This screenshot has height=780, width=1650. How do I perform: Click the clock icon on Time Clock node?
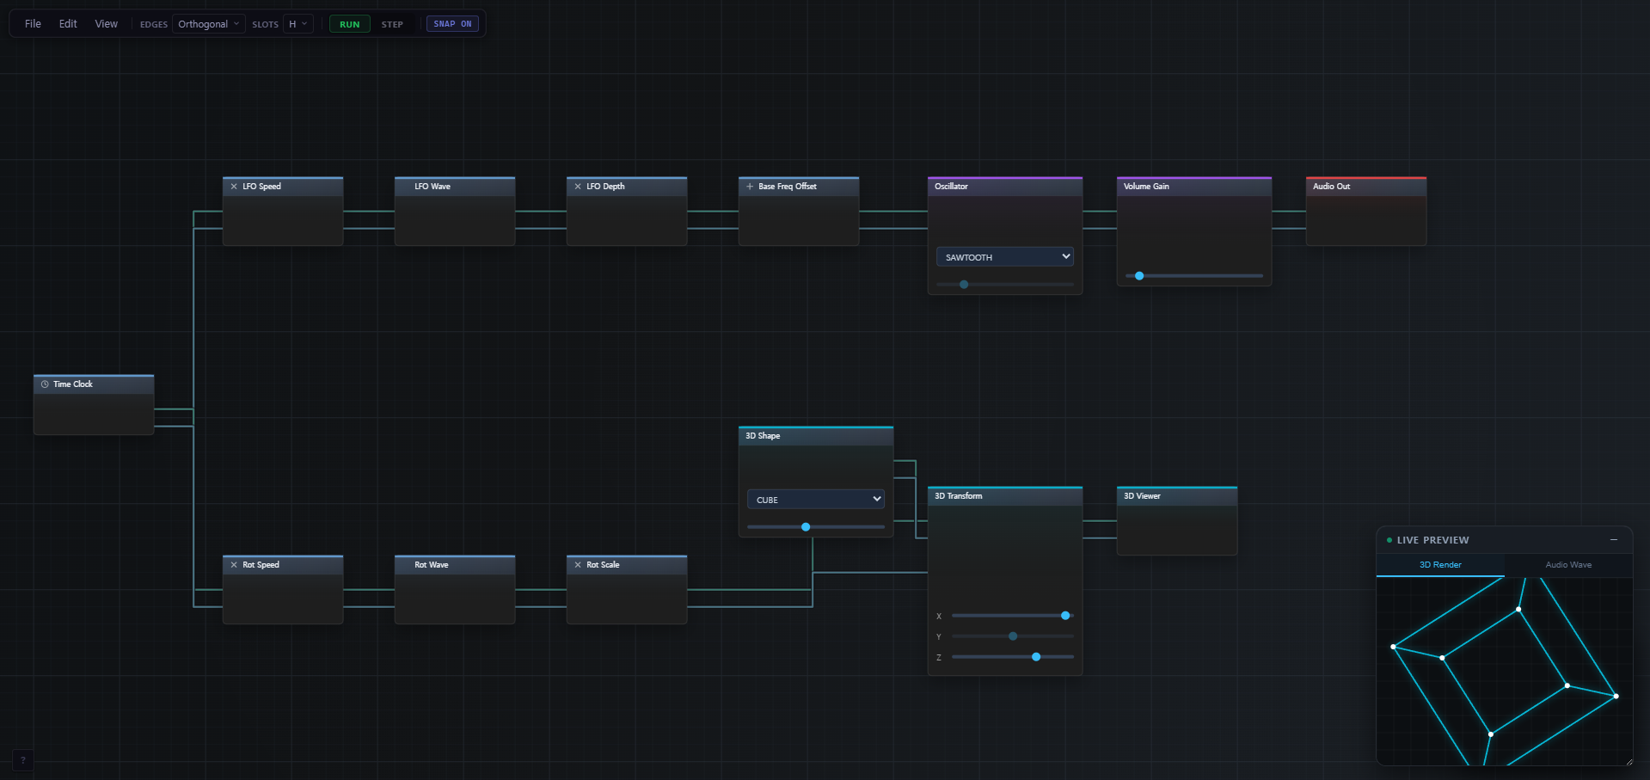tap(45, 384)
